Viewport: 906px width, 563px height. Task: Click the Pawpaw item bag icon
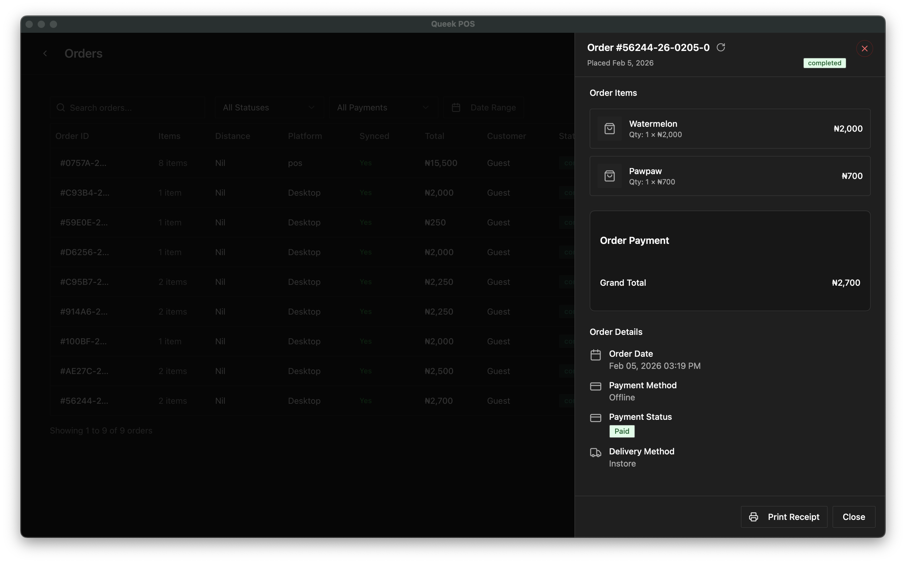coord(609,176)
